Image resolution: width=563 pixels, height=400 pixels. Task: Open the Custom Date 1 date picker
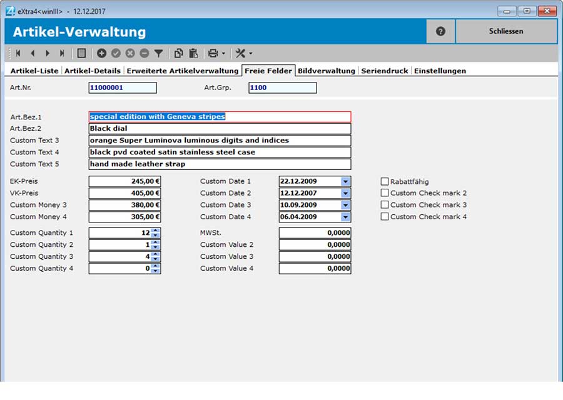point(347,181)
